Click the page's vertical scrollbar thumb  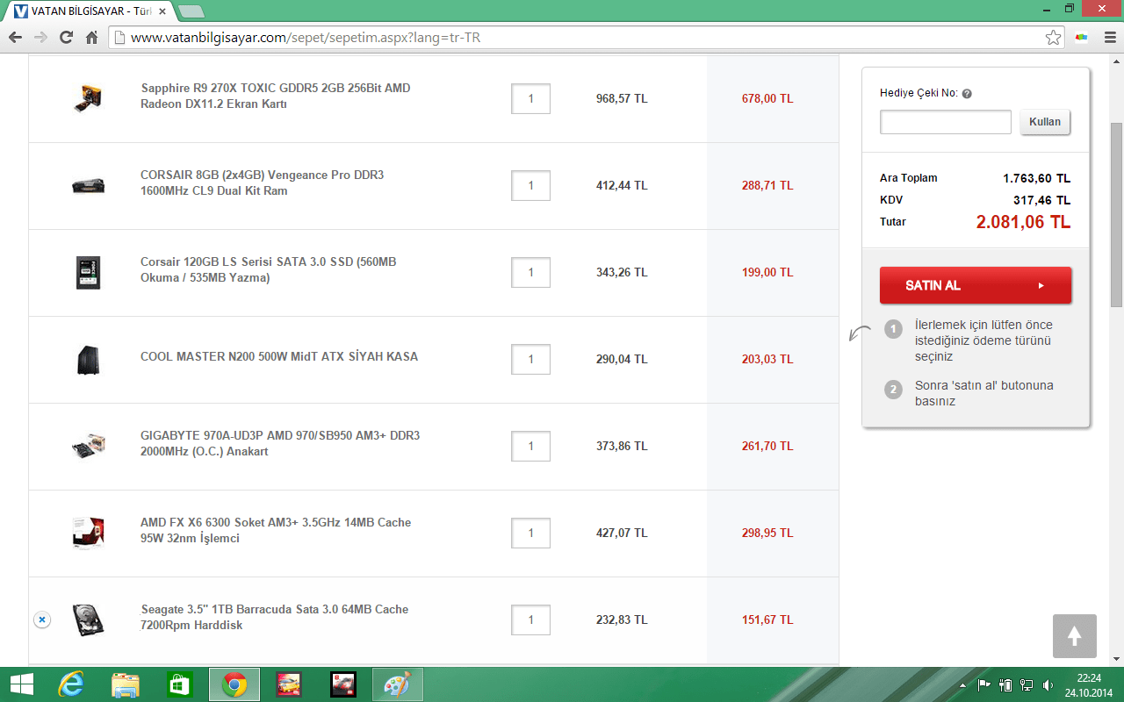tap(1117, 215)
